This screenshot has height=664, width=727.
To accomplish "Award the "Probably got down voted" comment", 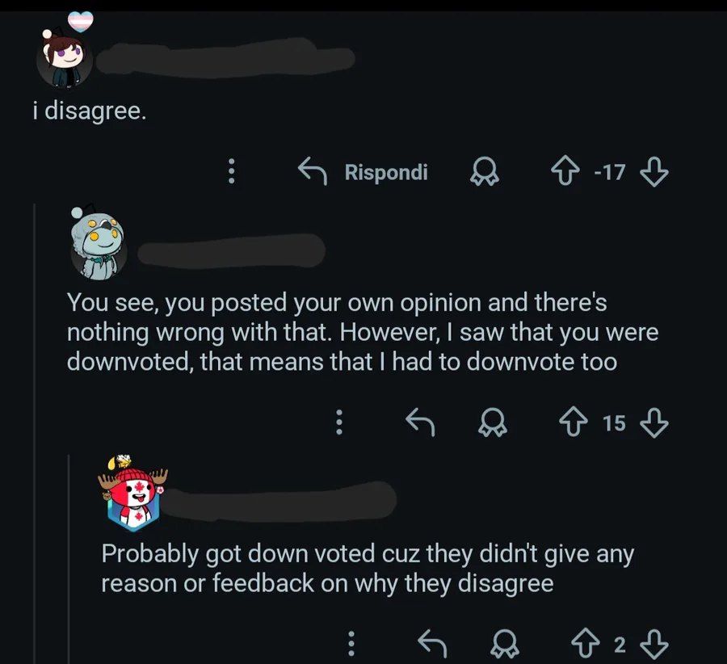I will pyautogui.click(x=504, y=644).
